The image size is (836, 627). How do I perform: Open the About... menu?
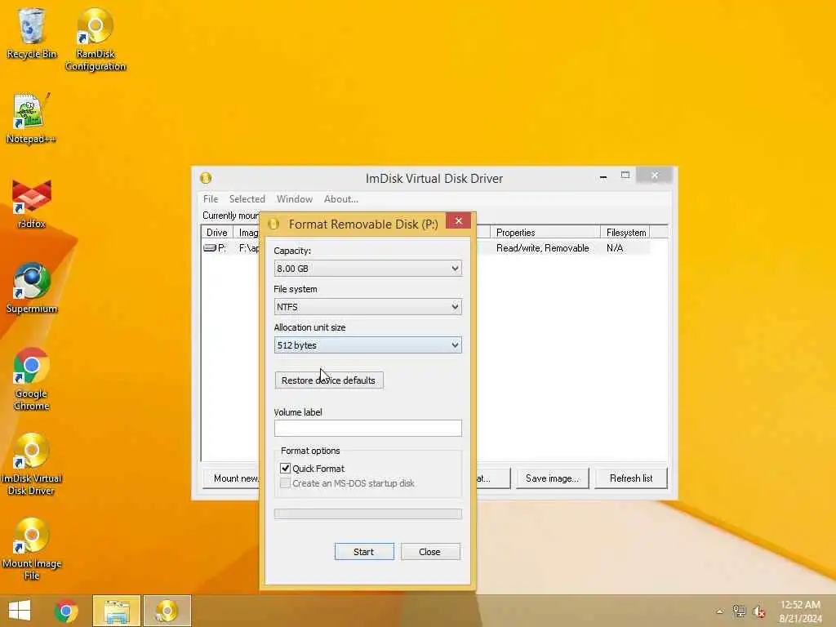pyautogui.click(x=340, y=199)
